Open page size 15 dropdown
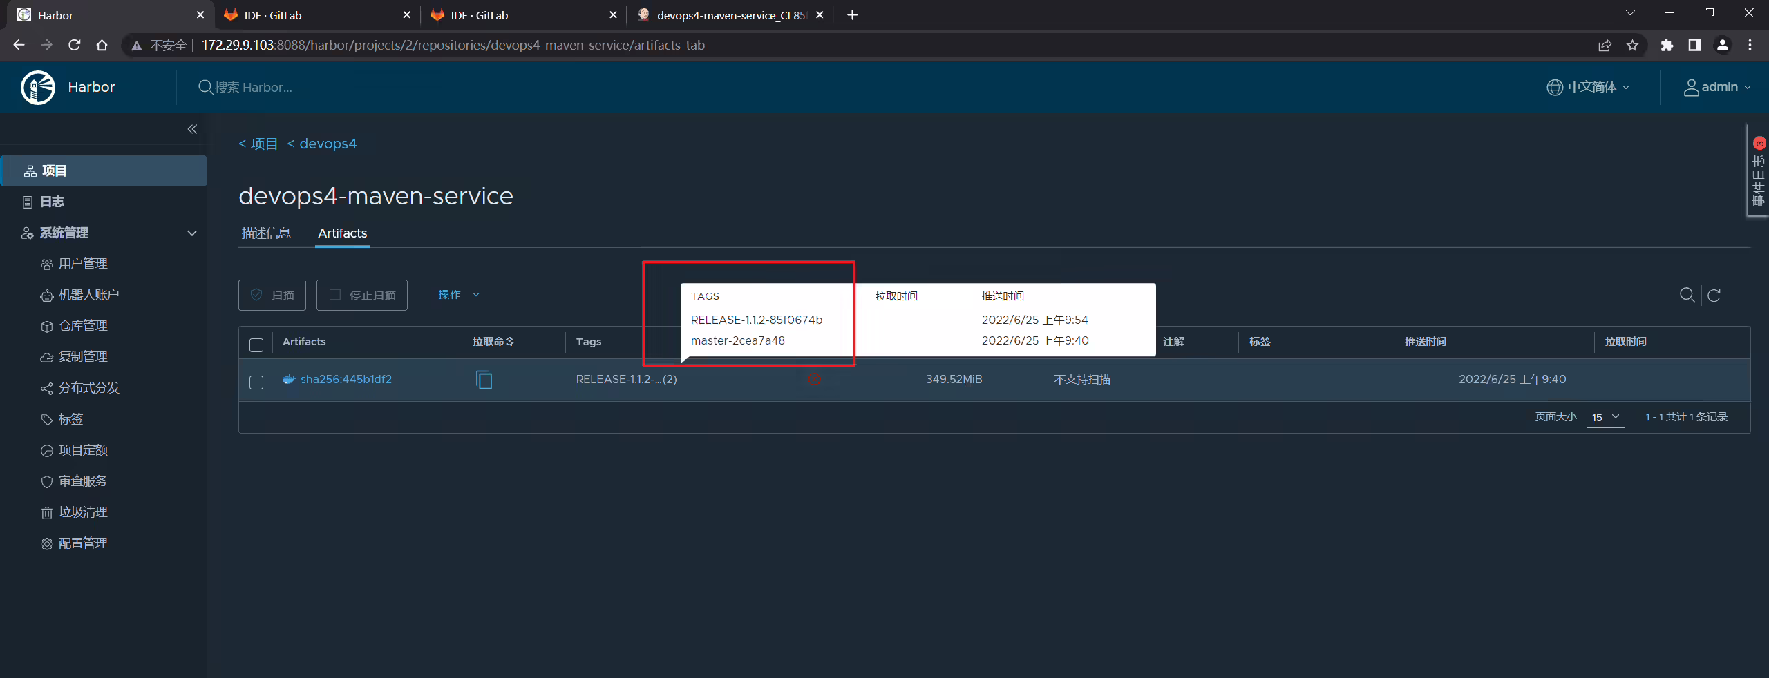The image size is (1769, 678). pos(1605,418)
